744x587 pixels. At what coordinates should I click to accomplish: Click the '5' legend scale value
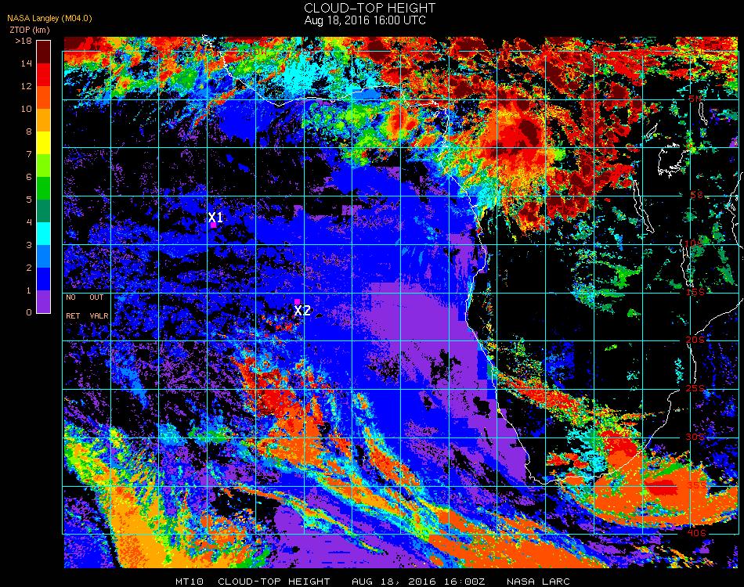pyautogui.click(x=29, y=199)
